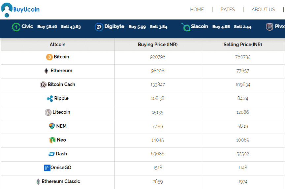Click Ethereum Classic buying price 2659
Screen dimensions: 285x189
(158, 181)
